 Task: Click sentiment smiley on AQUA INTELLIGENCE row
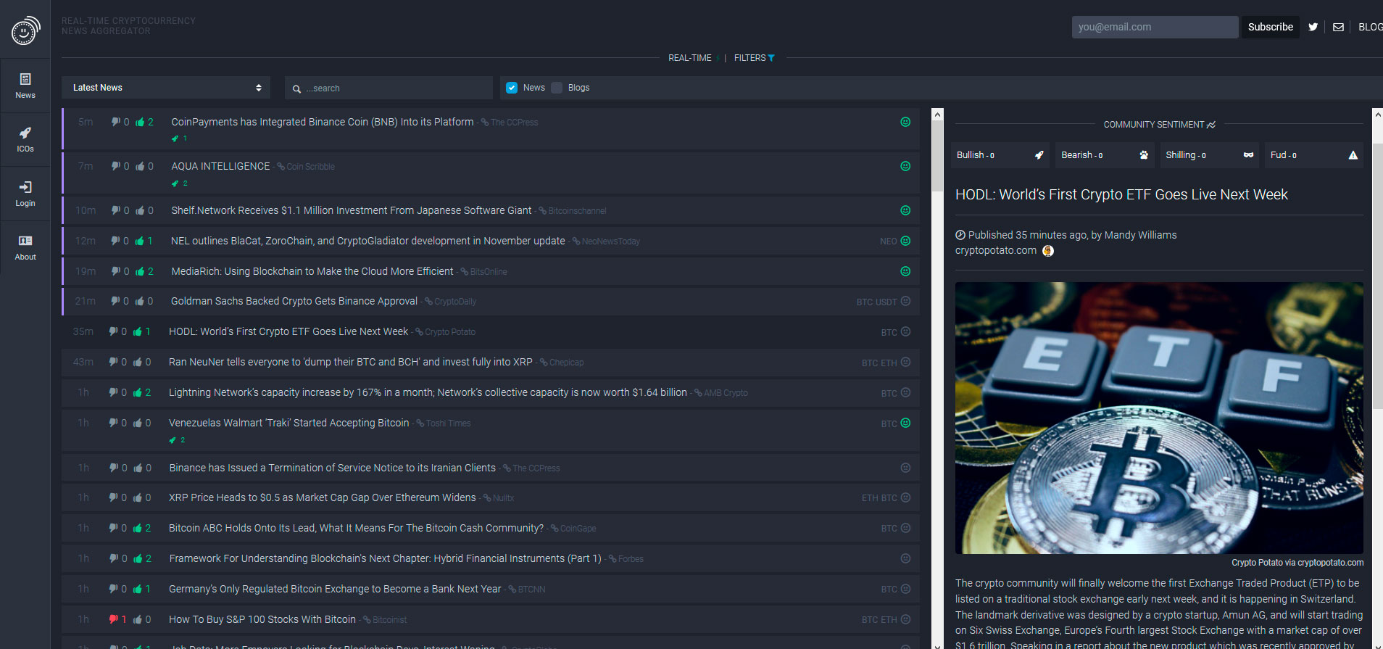pos(905,166)
